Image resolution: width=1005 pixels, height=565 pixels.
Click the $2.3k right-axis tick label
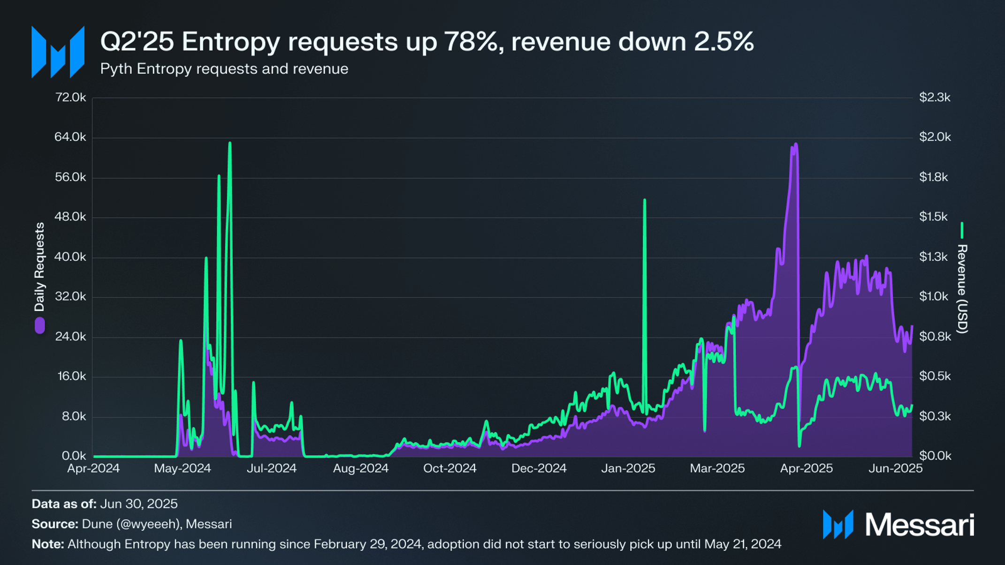[x=935, y=98]
